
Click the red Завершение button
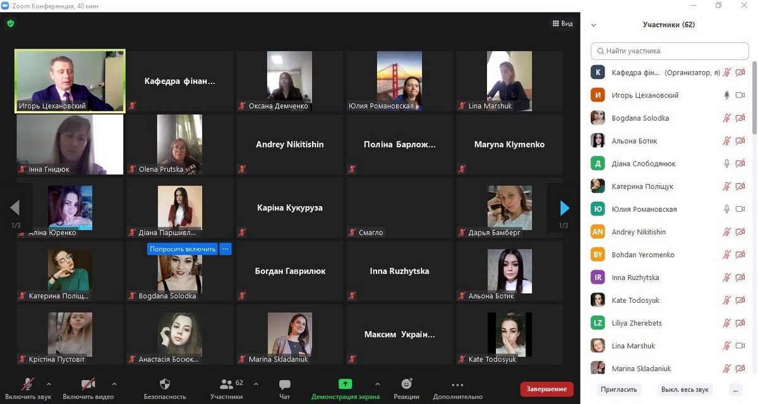546,389
